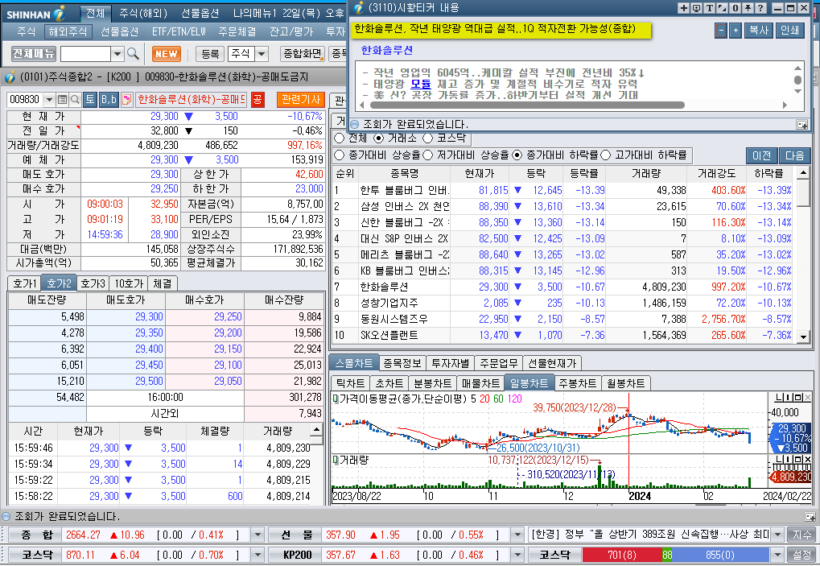This screenshot has height=566, width=820.
Task: Open dropdown next to KP200 index ticker
Action: 517,555
